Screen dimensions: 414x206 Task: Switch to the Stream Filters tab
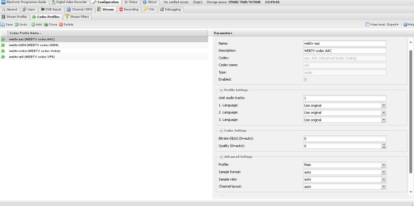tap(77, 17)
